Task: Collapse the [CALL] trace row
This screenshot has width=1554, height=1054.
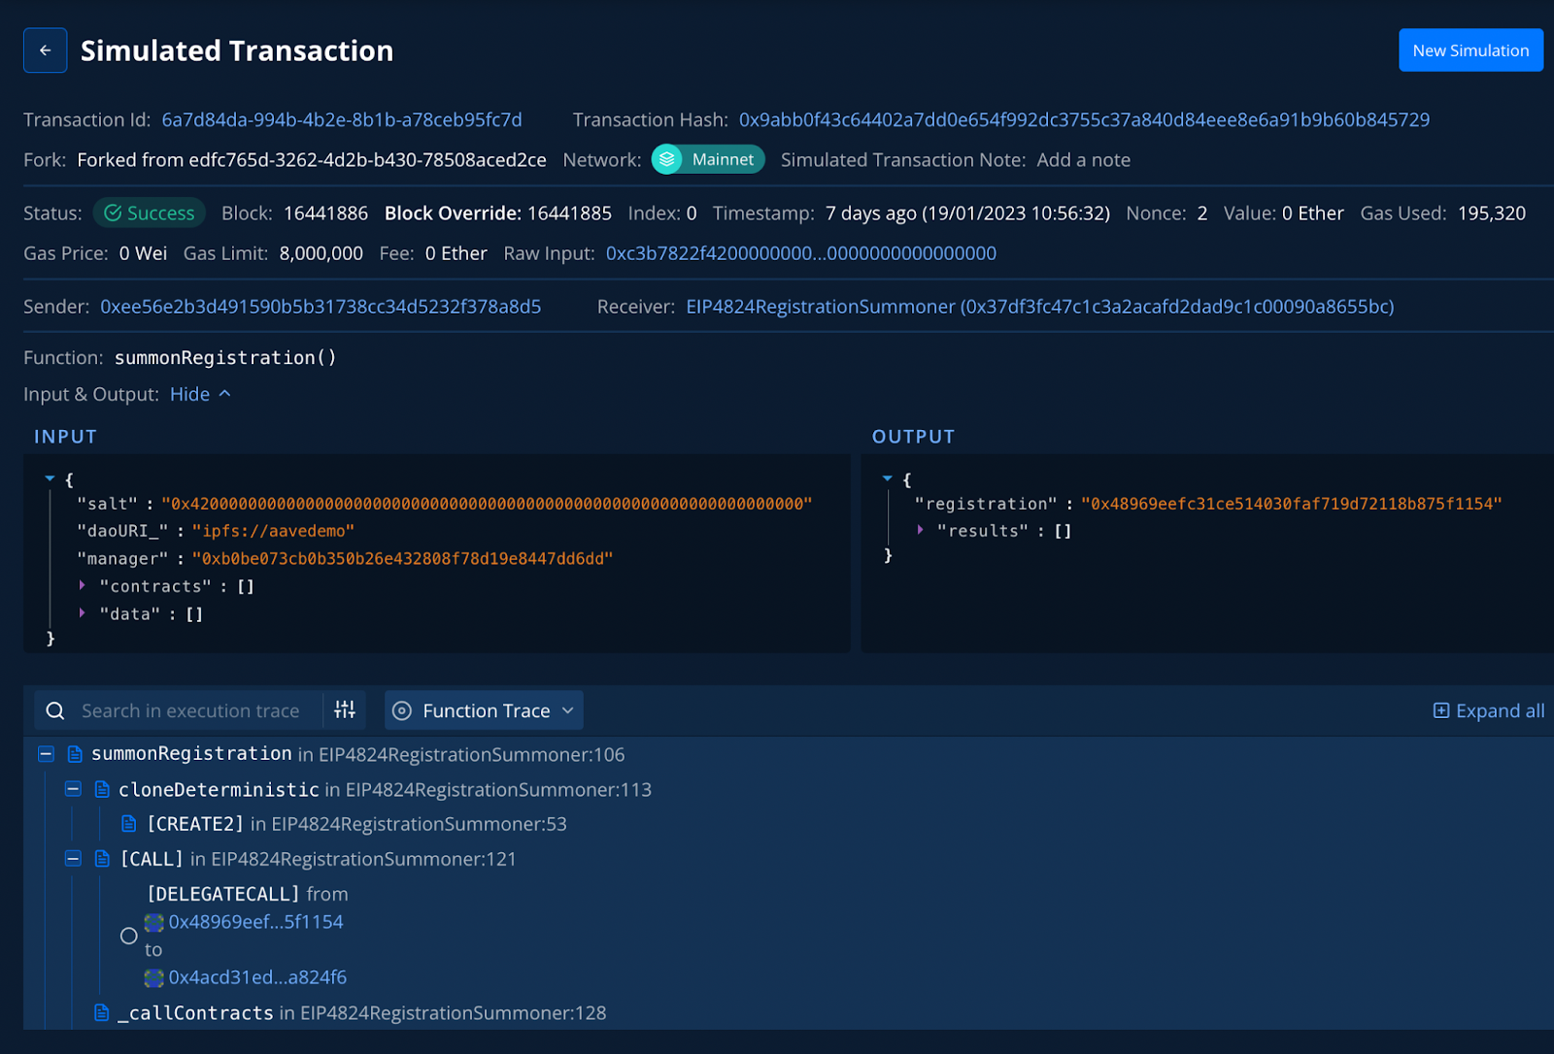Action: pyautogui.click(x=73, y=859)
